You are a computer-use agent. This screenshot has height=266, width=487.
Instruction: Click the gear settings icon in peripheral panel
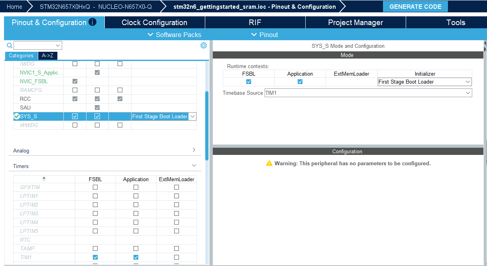(204, 45)
